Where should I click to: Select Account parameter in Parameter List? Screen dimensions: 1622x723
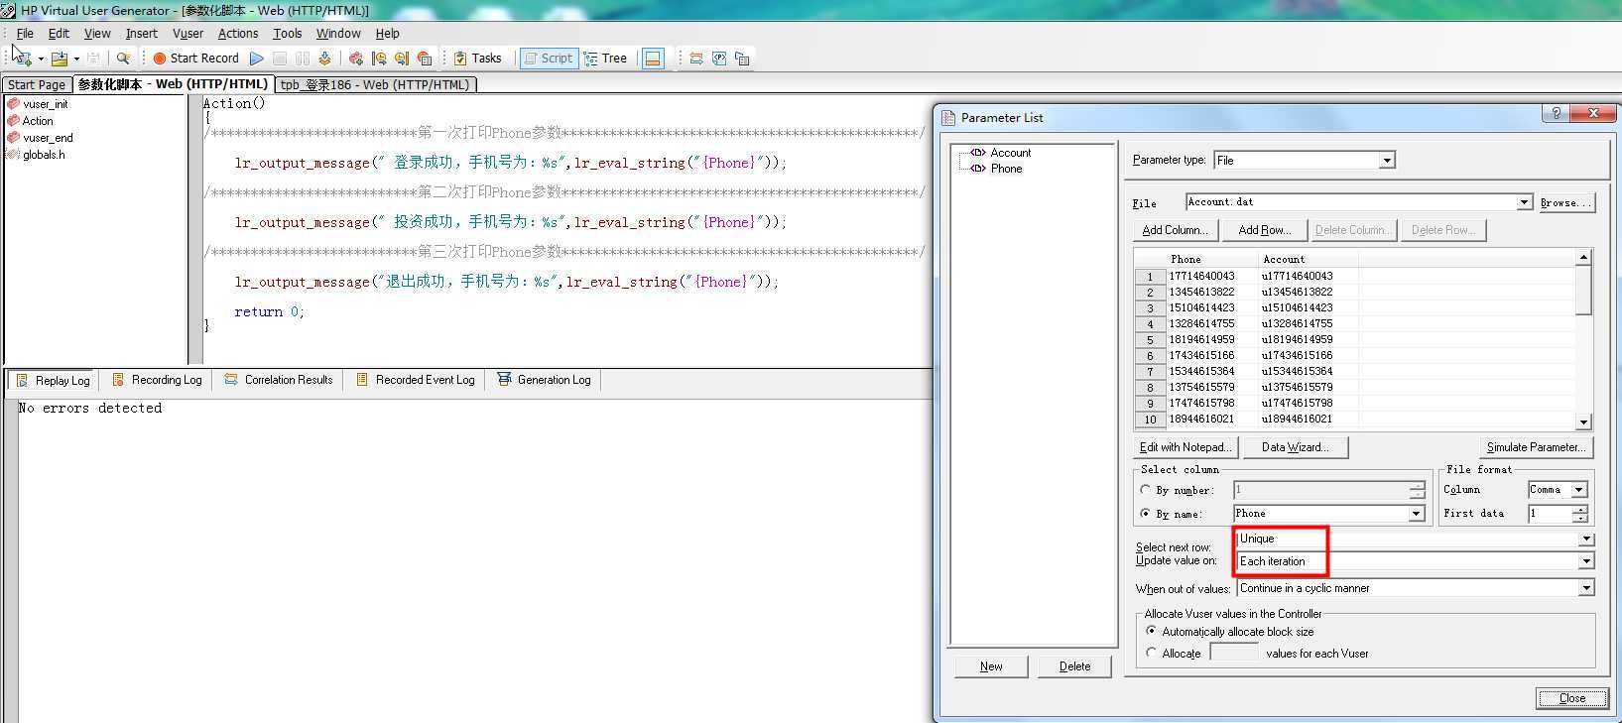1010,153
